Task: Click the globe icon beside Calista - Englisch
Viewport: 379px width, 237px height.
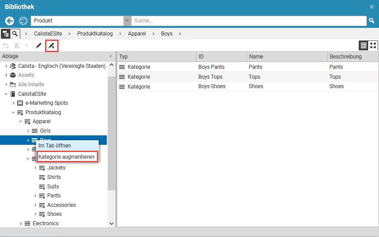Action: pyautogui.click(x=13, y=66)
